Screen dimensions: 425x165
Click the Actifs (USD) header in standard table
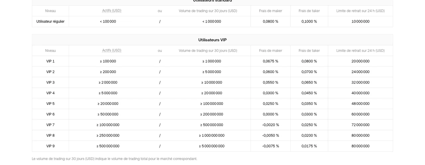point(112,11)
